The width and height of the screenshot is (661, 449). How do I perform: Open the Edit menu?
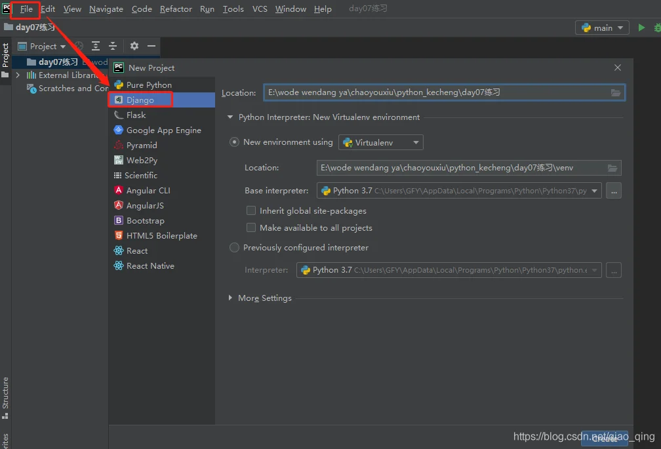coord(48,9)
